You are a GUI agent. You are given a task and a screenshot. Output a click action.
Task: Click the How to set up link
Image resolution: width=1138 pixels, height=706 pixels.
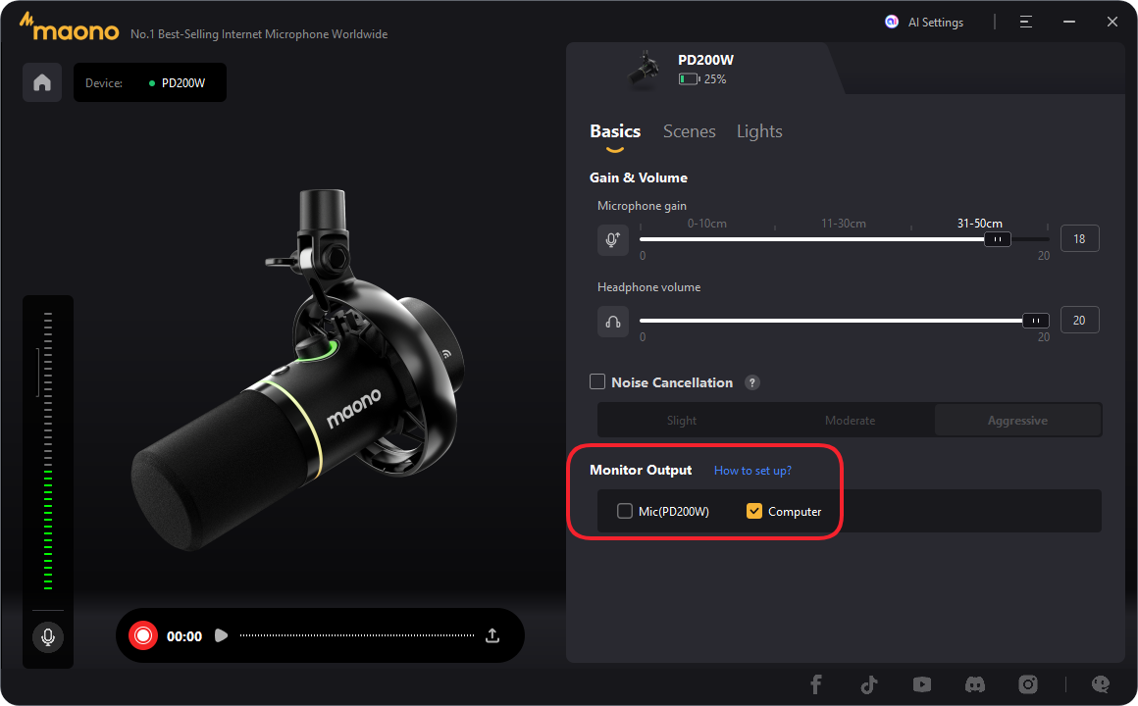coord(751,471)
